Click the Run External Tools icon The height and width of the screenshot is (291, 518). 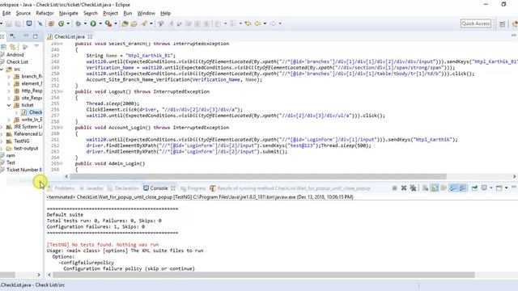point(108,23)
